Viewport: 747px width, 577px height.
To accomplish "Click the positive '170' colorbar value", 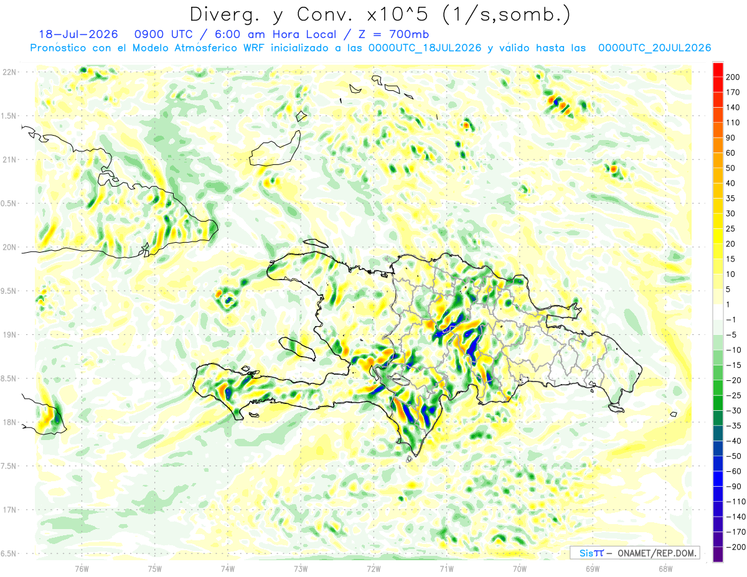I will pyautogui.click(x=733, y=92).
